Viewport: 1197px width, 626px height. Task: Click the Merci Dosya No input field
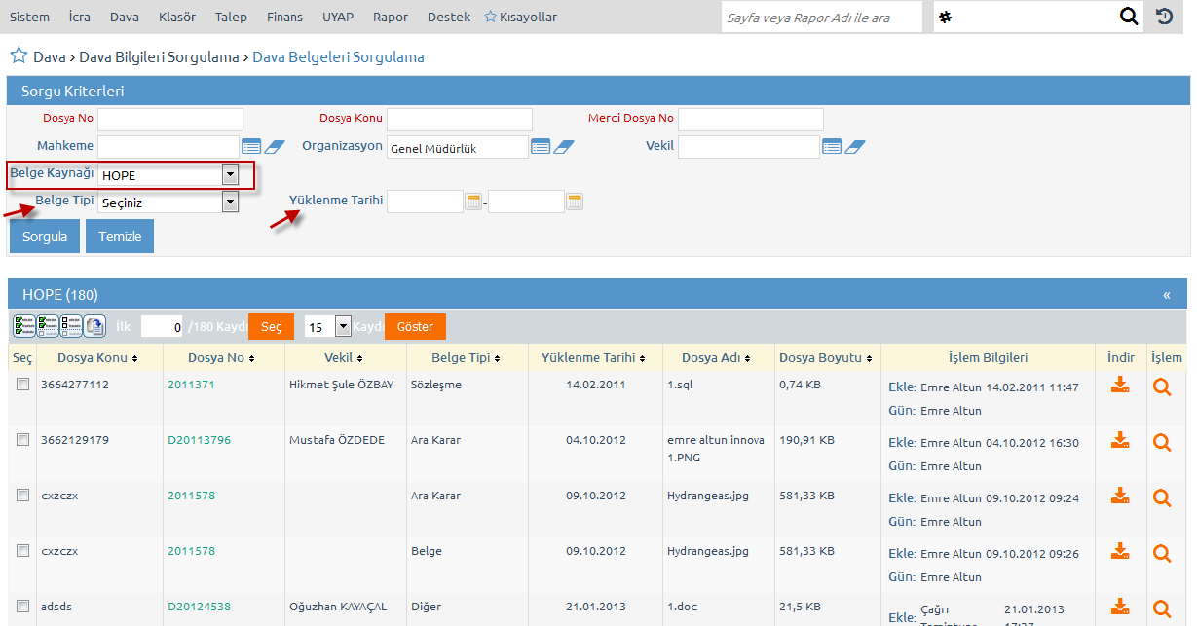tap(751, 120)
